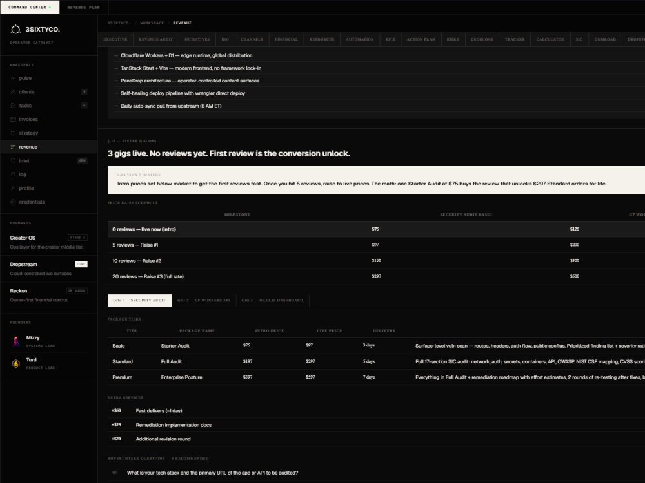
Task: Open the Automation tab
Action: pyautogui.click(x=360, y=39)
